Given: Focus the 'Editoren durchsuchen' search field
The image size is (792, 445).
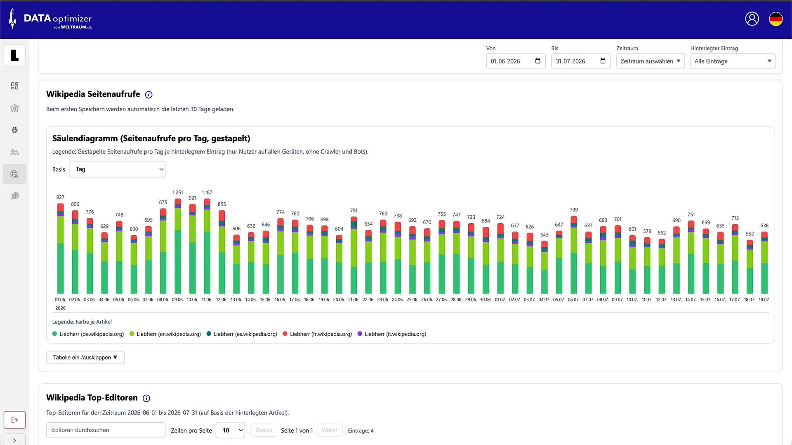Looking at the screenshot, I should 106,430.
